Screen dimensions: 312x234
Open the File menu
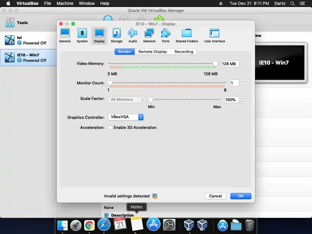[48, 3]
